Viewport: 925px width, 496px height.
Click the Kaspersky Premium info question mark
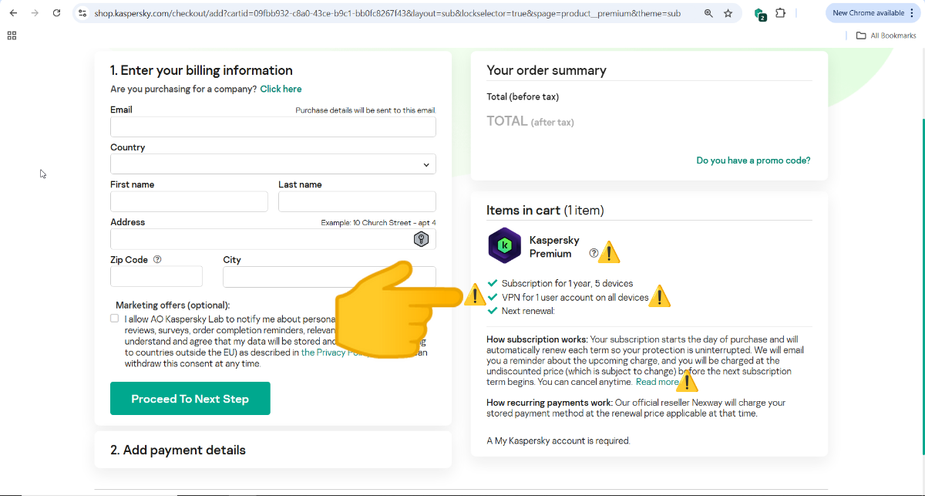click(x=594, y=252)
